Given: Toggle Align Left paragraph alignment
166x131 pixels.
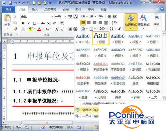Looking at the screenshot, I should pyautogui.click(x=83, y=23).
